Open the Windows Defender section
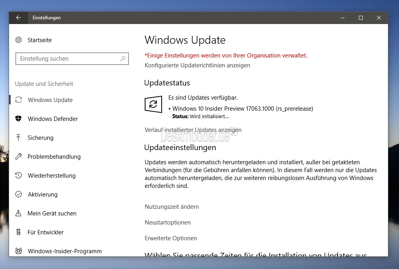This screenshot has width=399, height=269. (53, 119)
